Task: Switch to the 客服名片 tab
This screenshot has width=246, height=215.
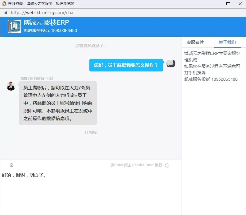Action: [195, 42]
